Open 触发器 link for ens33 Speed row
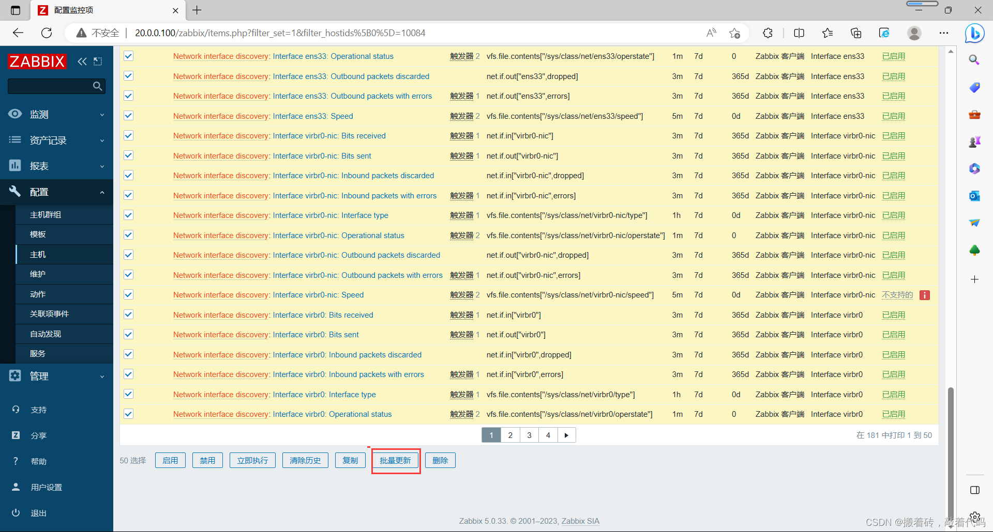 point(462,116)
